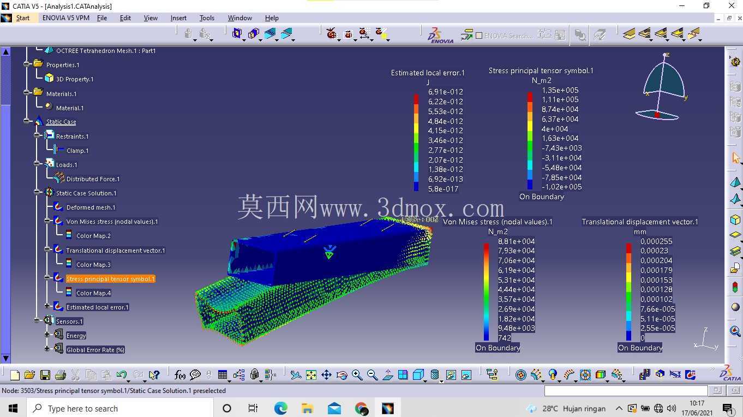Click the Create Multi-View icon
Viewport: 743px width, 417px height.
(403, 375)
